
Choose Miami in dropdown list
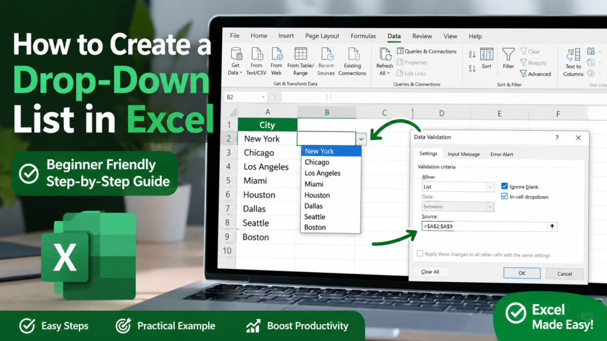[331, 185]
